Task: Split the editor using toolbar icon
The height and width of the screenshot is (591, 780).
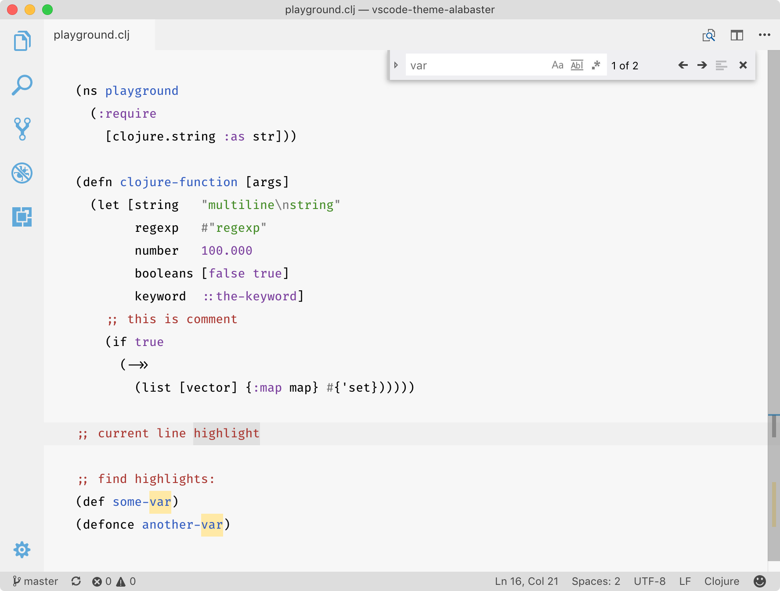Action: coord(737,35)
